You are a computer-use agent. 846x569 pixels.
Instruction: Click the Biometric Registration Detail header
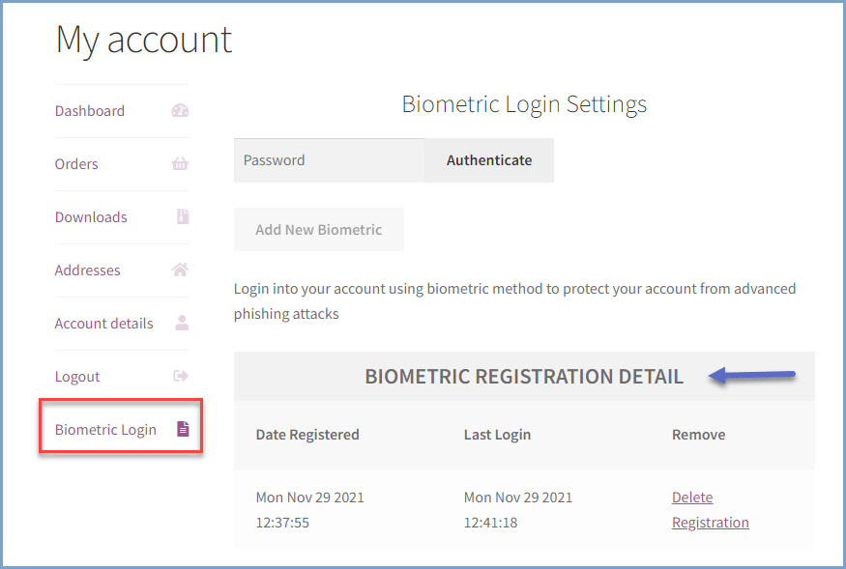tap(525, 377)
